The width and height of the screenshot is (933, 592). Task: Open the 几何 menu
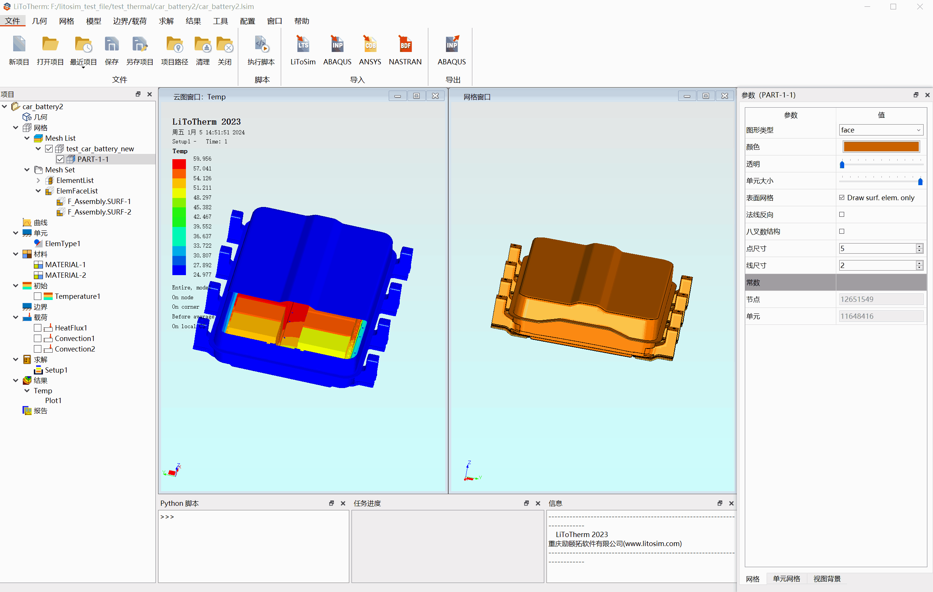(39, 21)
